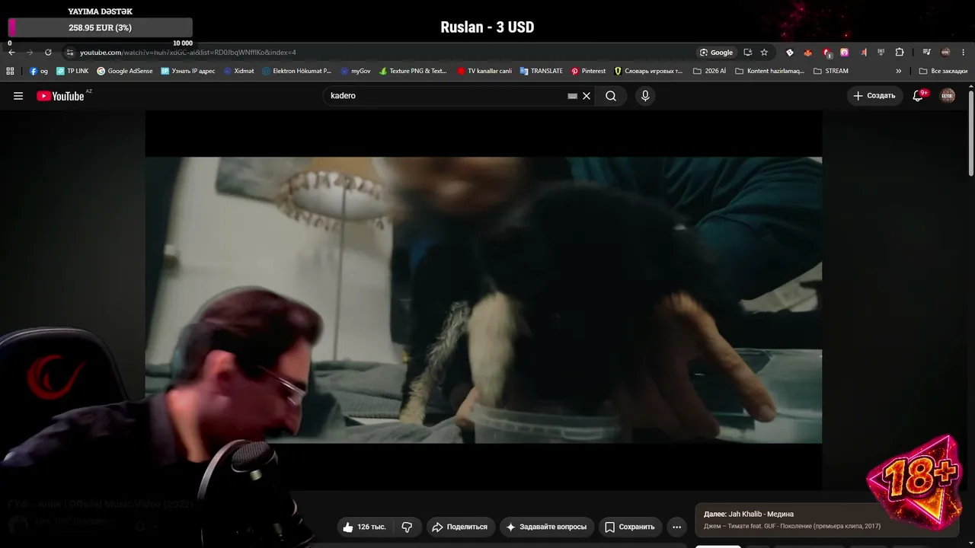Click the install/cast icon in address bar
Screen dimensions: 975x548
[747, 53]
